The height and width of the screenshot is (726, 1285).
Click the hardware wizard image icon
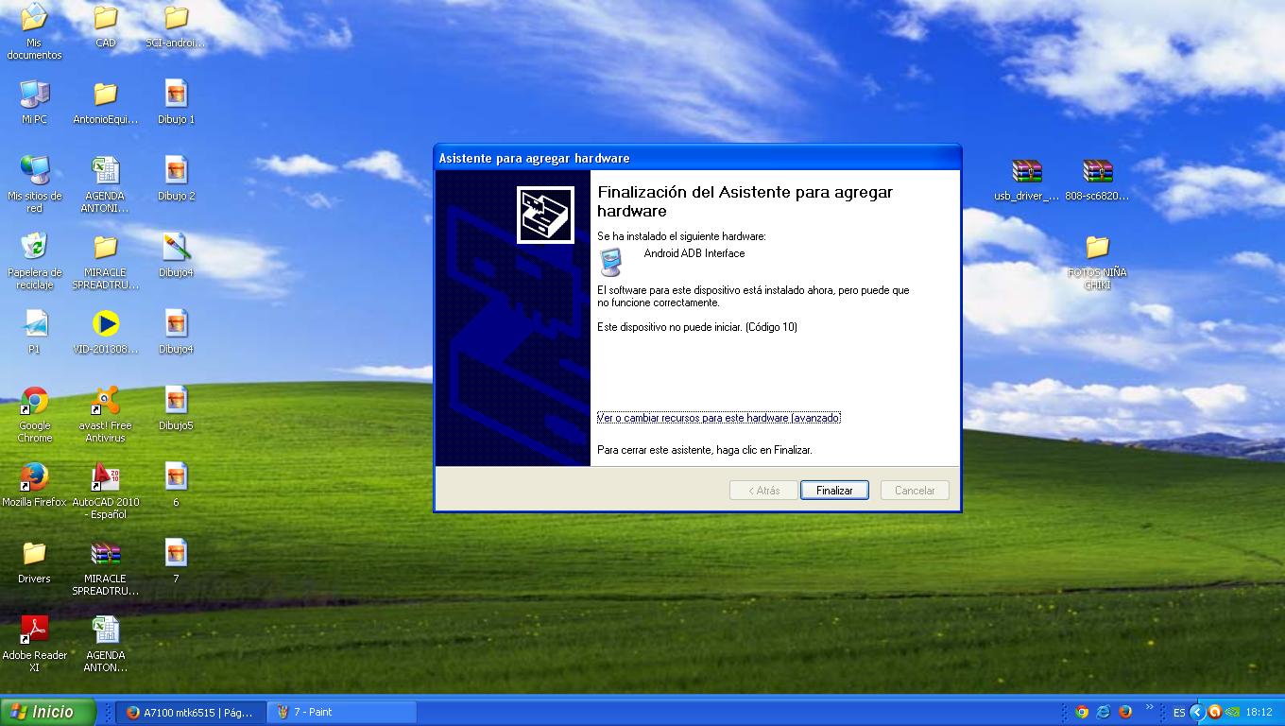[x=545, y=215]
